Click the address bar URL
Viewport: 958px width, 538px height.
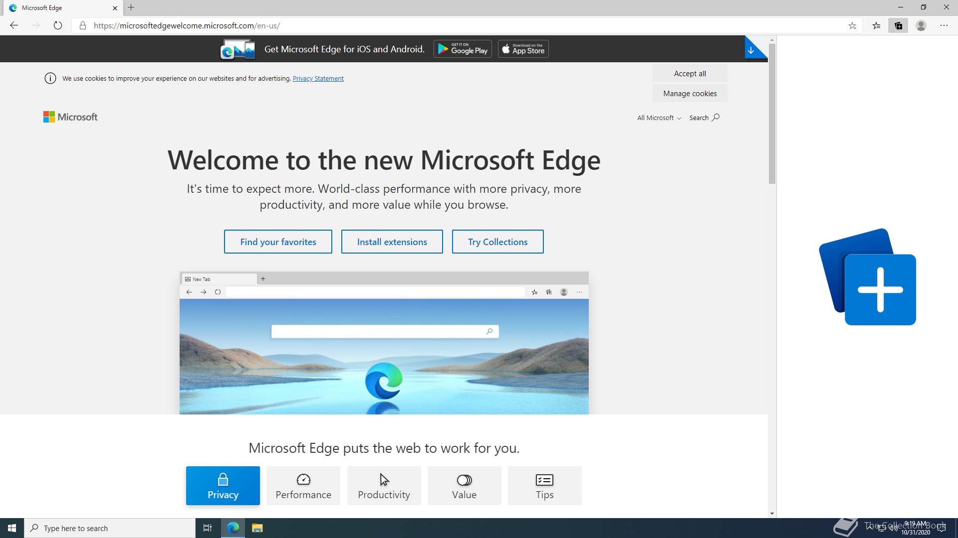pos(187,25)
